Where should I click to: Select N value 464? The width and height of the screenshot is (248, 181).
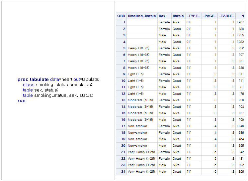click(x=241, y=139)
